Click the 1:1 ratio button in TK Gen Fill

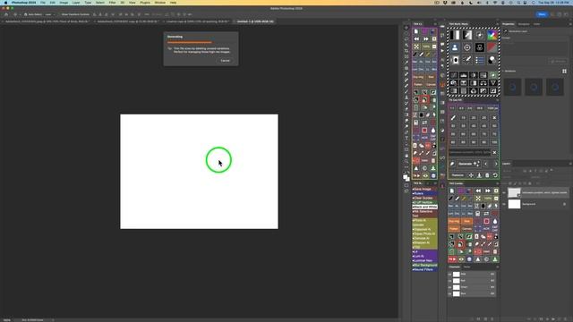(x=452, y=108)
